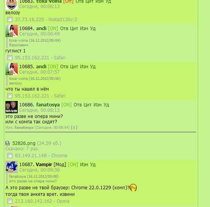Image resolution: width=210 pixels, height=207 pixels.
Task: Open fanatosya's avatar on post 10686
Action: tap(12, 107)
